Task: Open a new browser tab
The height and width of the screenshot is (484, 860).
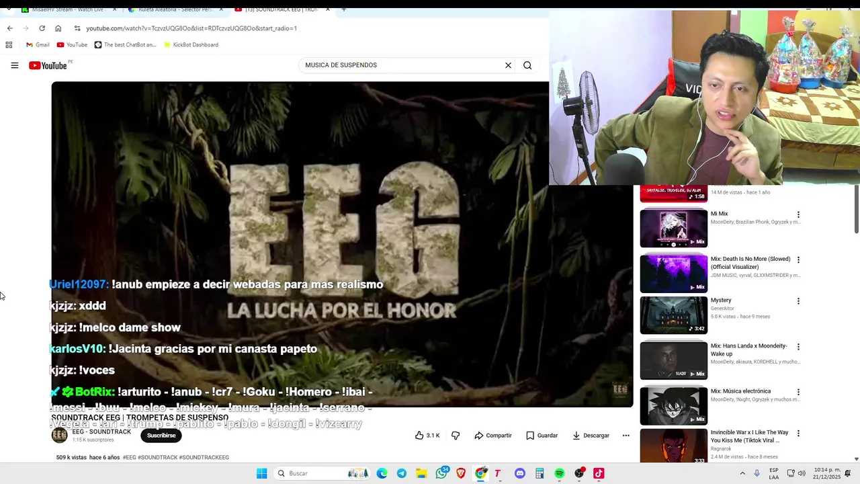Action: tap(344, 9)
